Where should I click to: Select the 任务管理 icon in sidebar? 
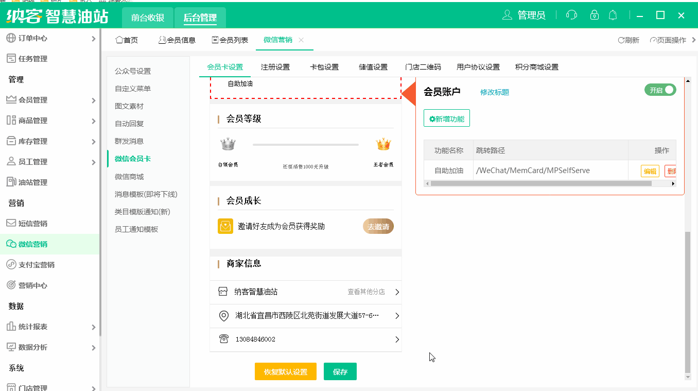10,58
